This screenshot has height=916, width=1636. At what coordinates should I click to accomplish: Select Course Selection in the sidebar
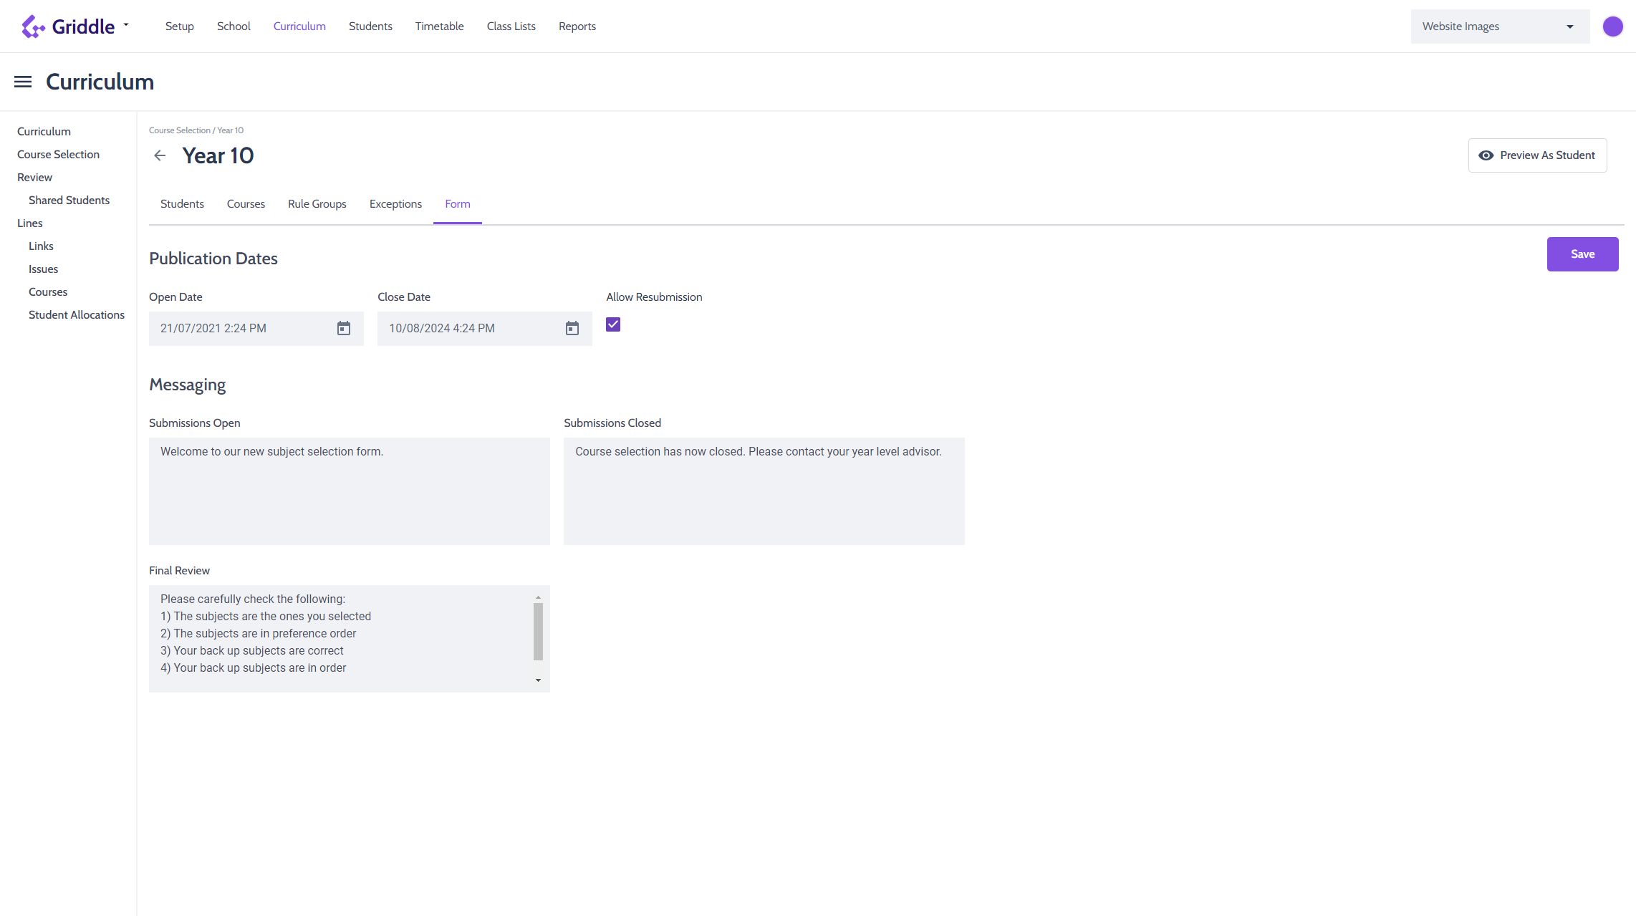(58, 155)
